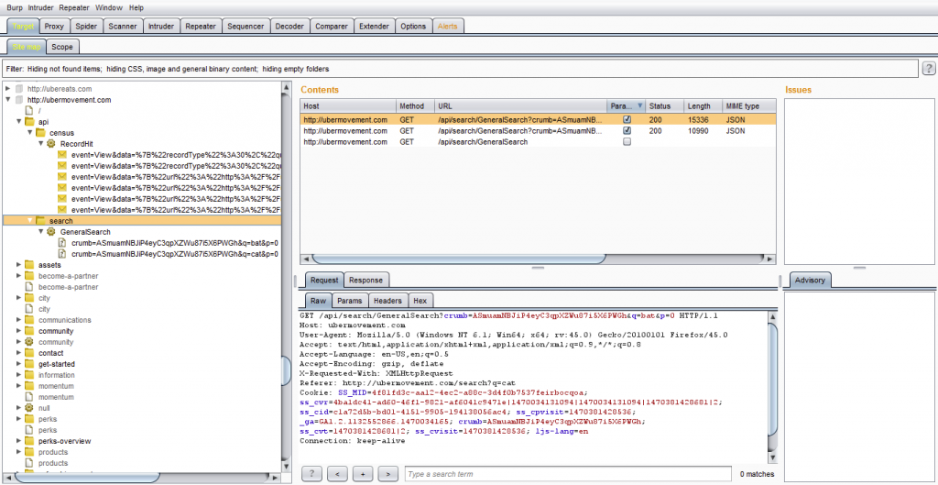Click the ubermovement.com host icon
The width and height of the screenshot is (938, 485).
tap(18, 100)
